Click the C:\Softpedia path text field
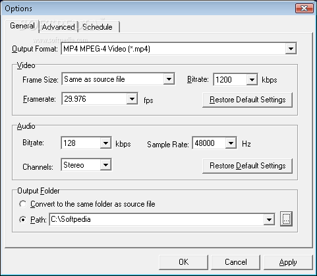This screenshot has width=317, height=276. click(156, 219)
